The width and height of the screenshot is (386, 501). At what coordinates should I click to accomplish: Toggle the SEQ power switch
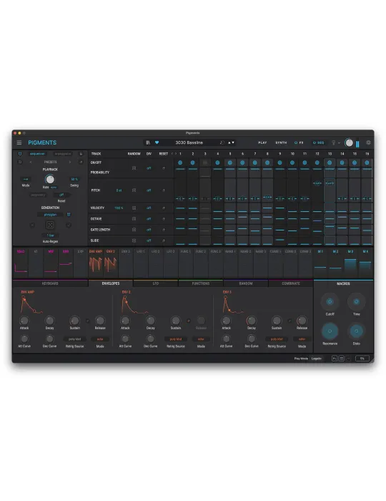coord(315,142)
